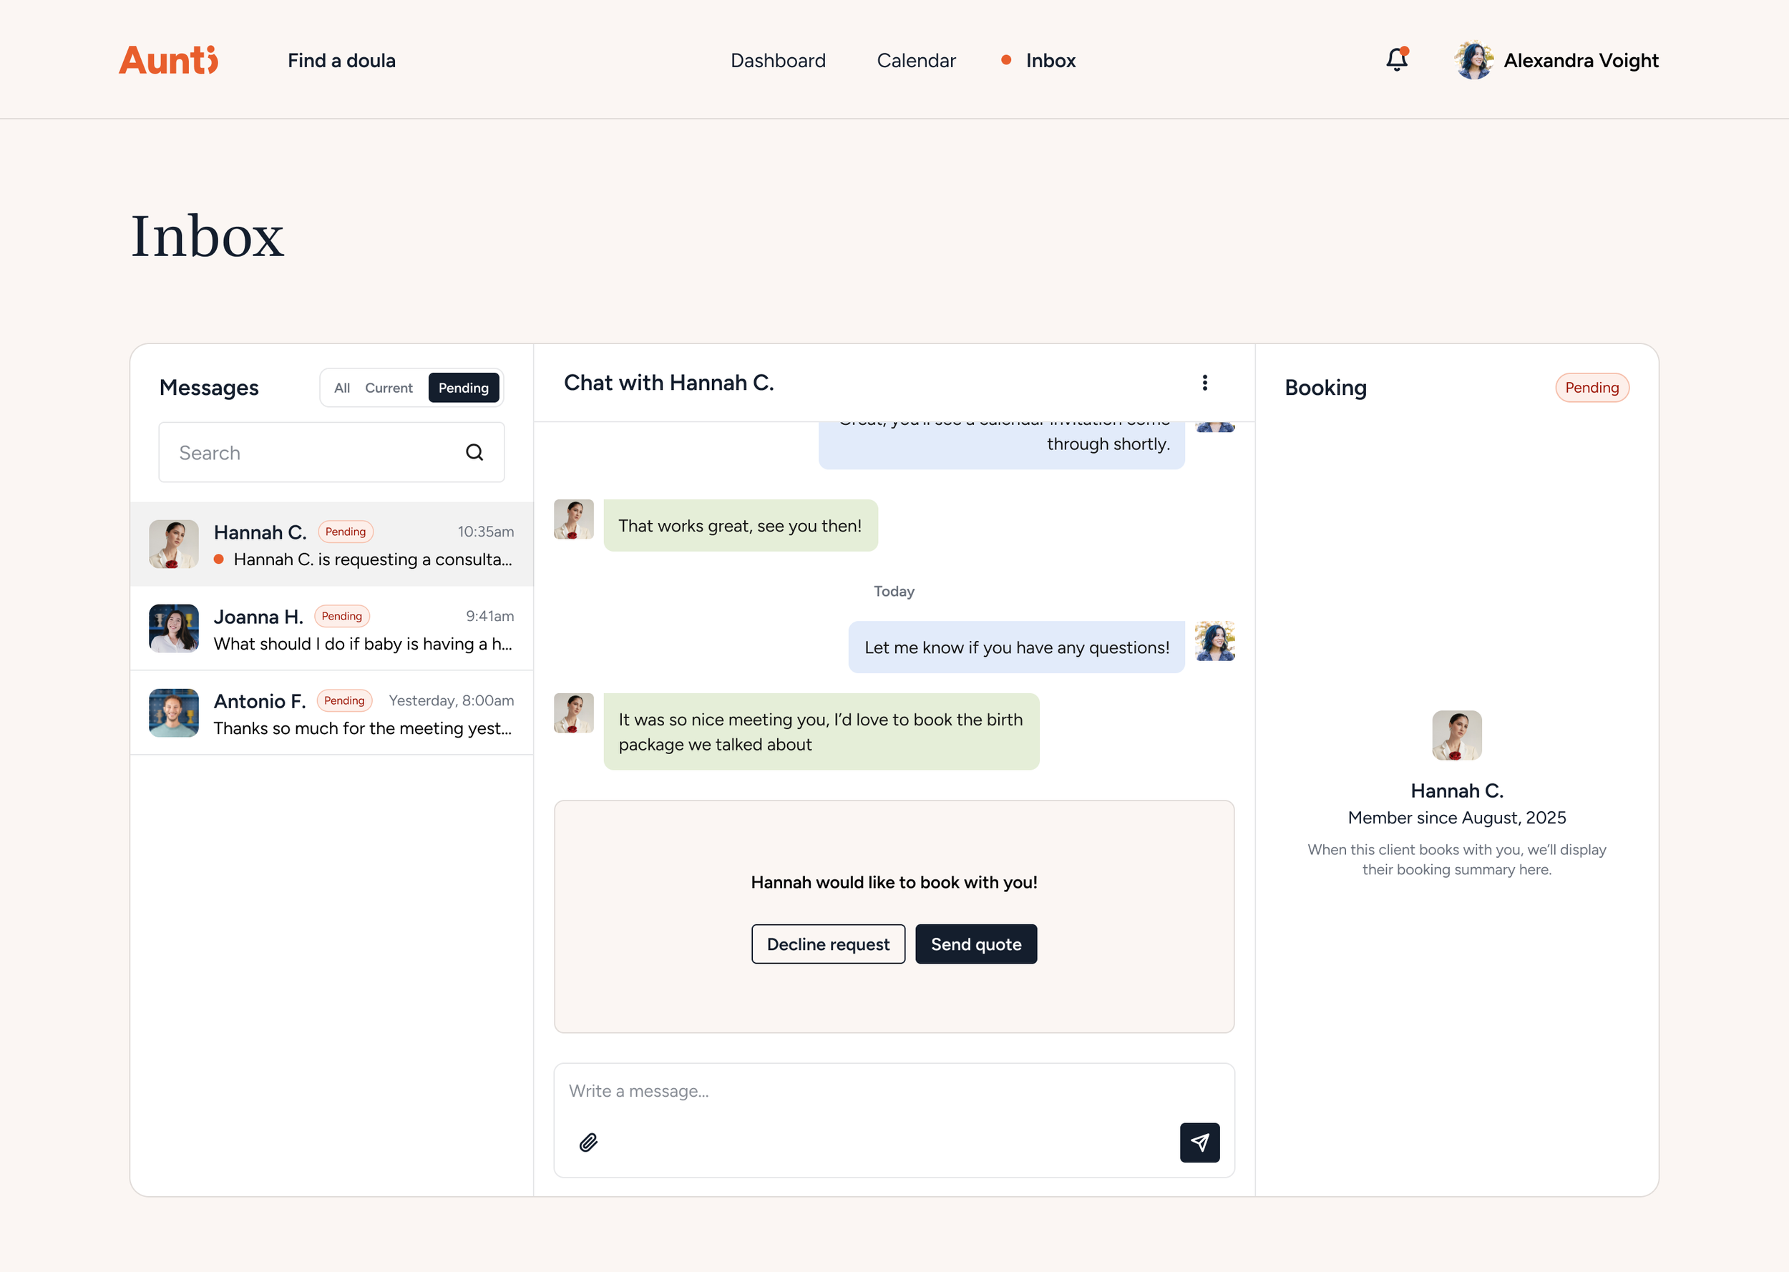This screenshot has width=1789, height=1272.
Task: Select the All messages filter
Action: pyautogui.click(x=341, y=388)
